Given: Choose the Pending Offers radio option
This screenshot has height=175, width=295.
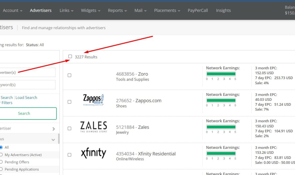Looking at the screenshot, I should pos(1,162).
